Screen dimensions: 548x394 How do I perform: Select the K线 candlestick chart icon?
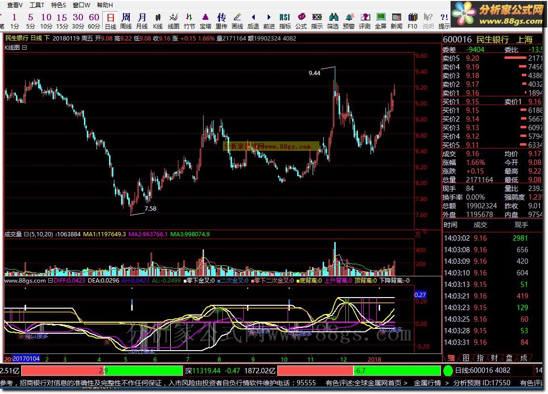point(158,21)
